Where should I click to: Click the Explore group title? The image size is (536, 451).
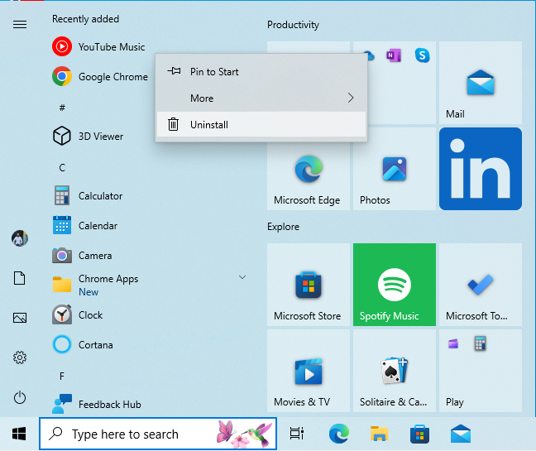tap(283, 227)
